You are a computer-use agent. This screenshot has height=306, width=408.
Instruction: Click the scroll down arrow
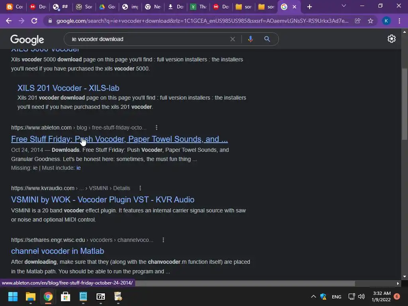pyautogui.click(x=404, y=277)
